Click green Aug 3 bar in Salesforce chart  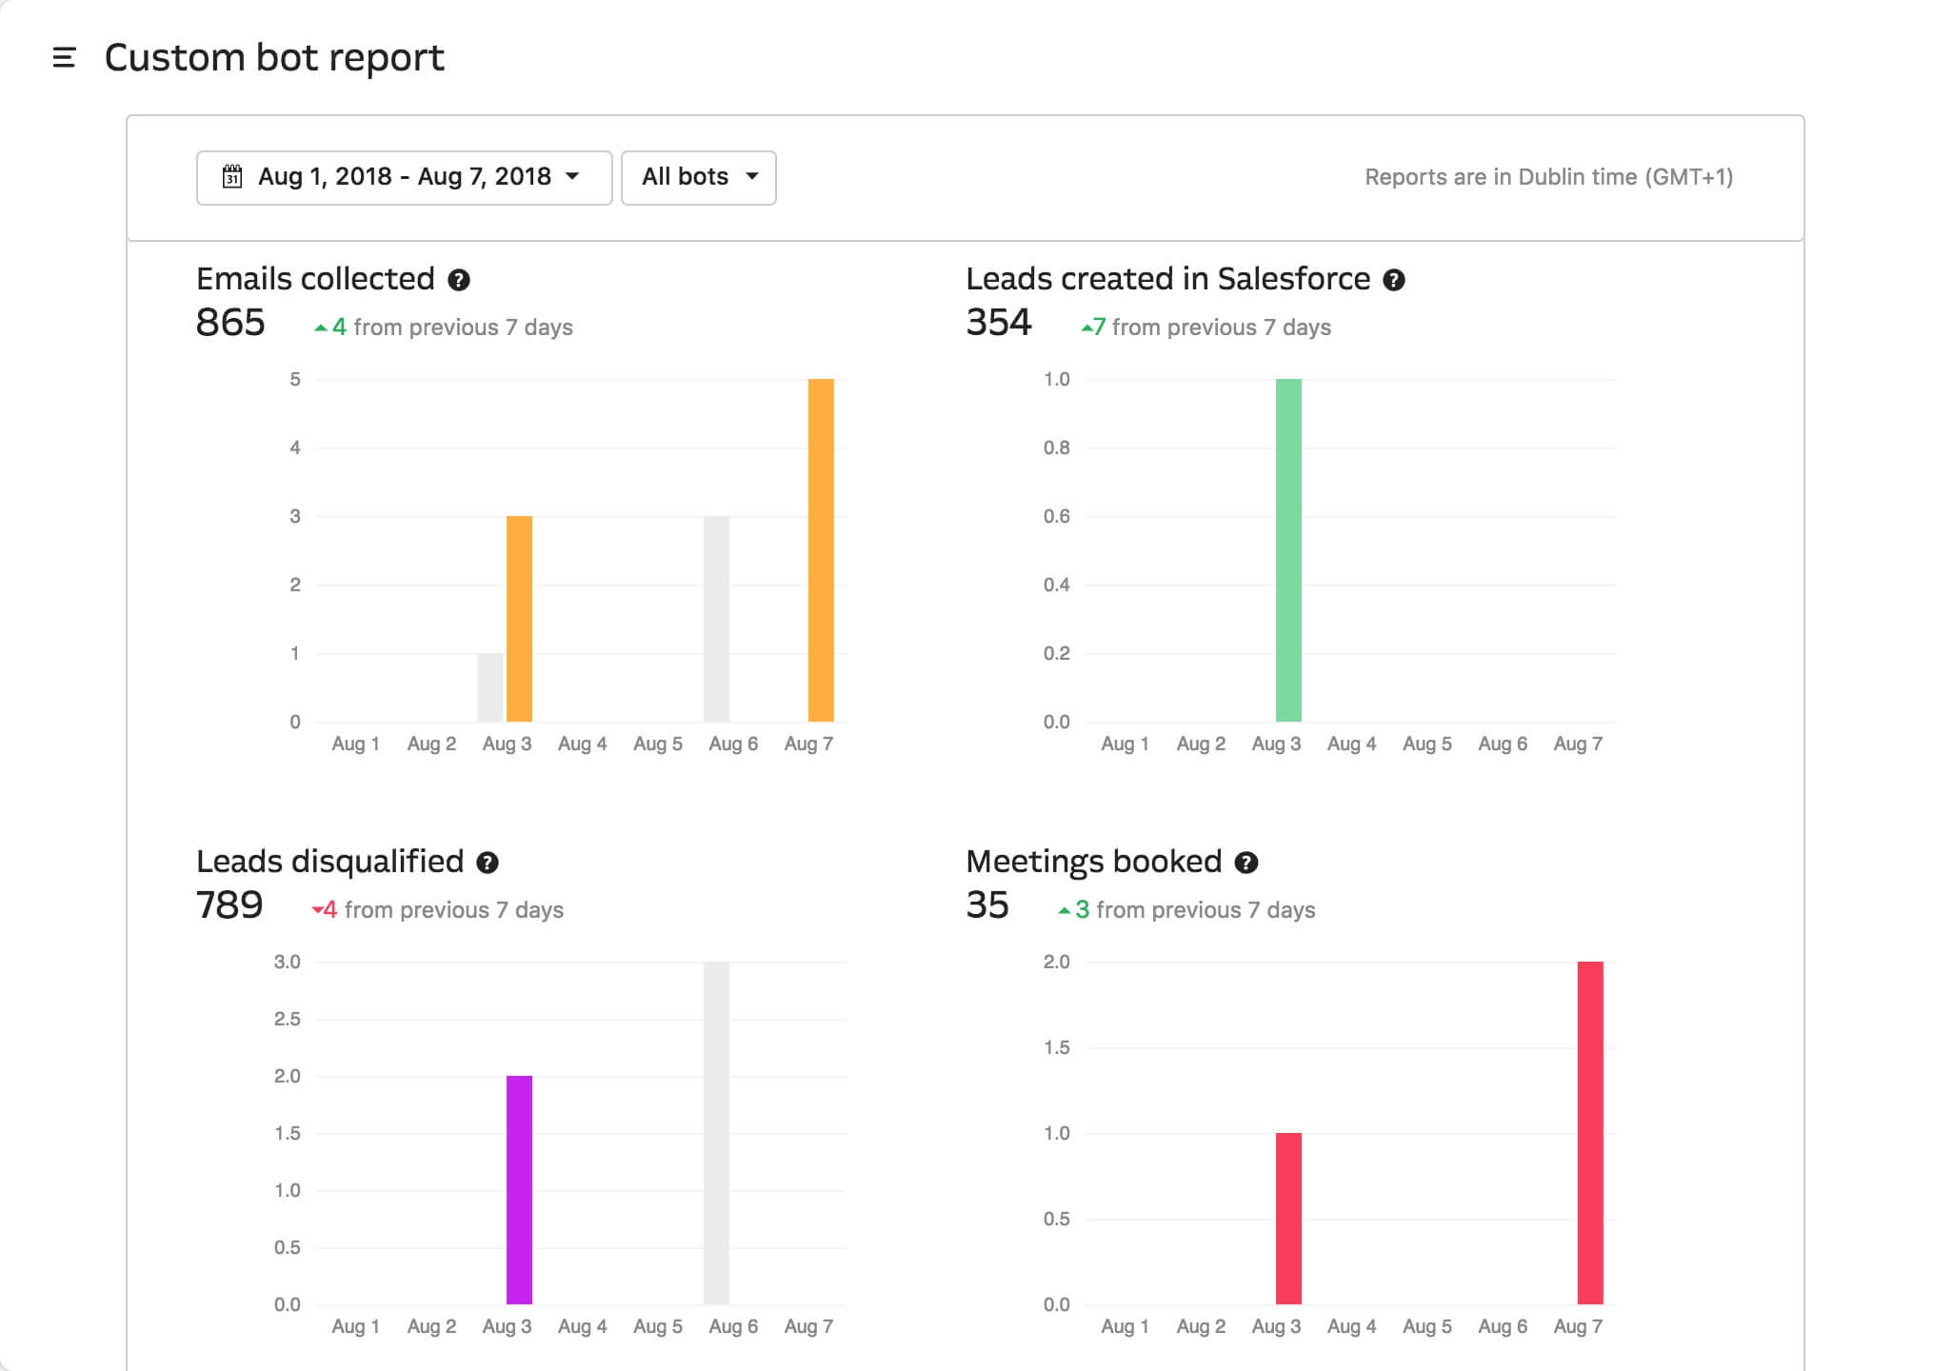coord(1288,550)
